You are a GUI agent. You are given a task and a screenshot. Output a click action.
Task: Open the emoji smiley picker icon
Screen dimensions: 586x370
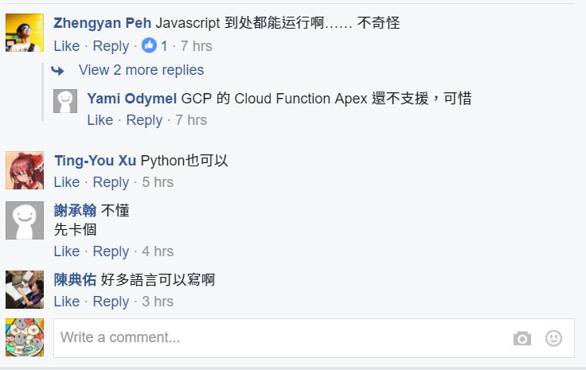click(x=553, y=338)
